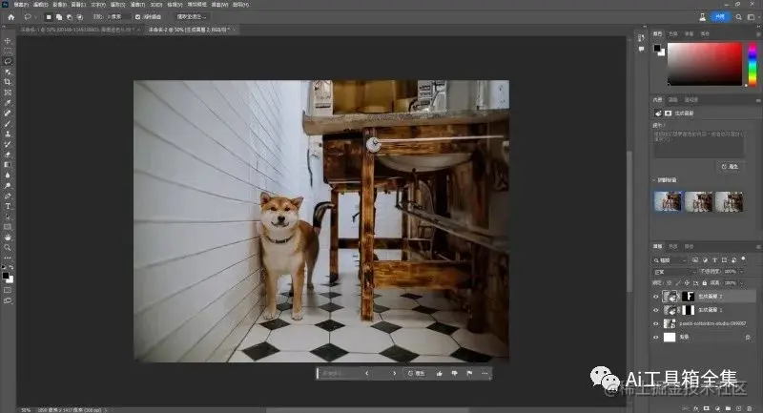The image size is (763, 413).
Task: Switch to the Swatches tab
Action: coord(673,34)
